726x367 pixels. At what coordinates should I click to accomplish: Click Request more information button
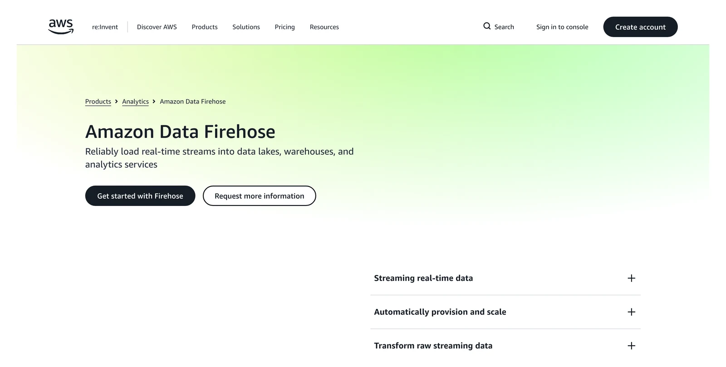click(x=259, y=196)
